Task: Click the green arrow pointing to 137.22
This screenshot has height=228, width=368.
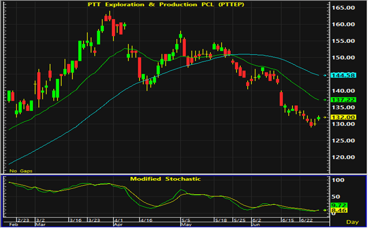Action: click(325, 100)
